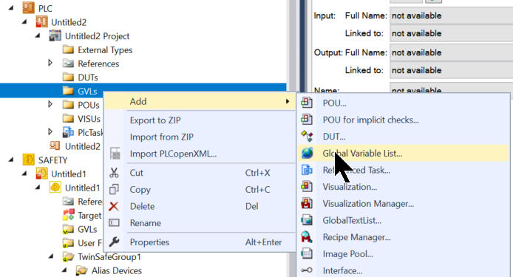Click the Input Full Name field

452,16
